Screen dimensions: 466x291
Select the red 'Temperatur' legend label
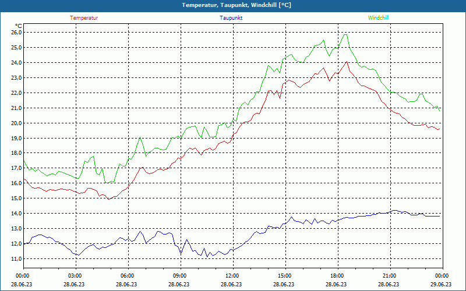click(84, 18)
